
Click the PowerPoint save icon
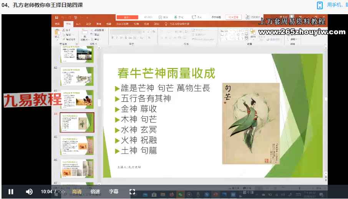[56, 17]
